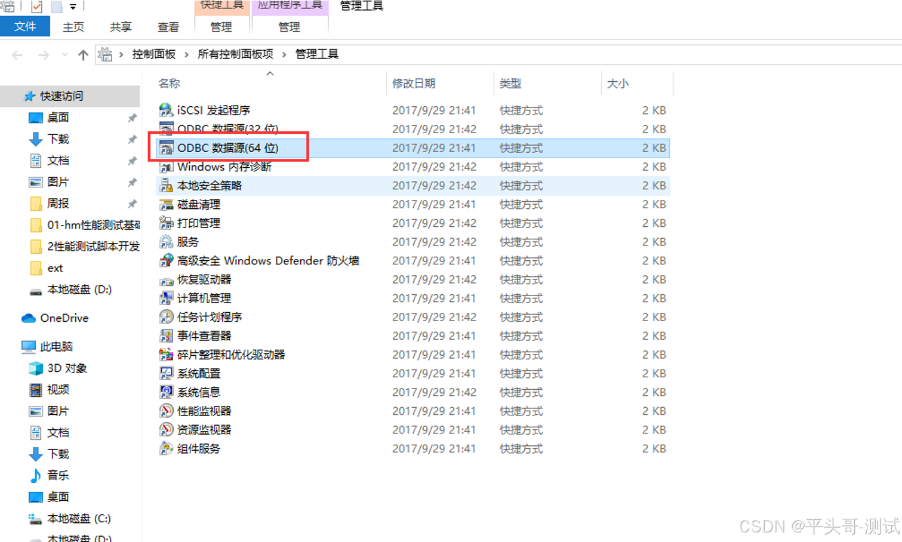Viewport: 902px width, 542px height.
Task: Sort by 大小 column header
Action: (618, 84)
